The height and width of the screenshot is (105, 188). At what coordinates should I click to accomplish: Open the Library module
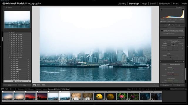pos(122,3)
